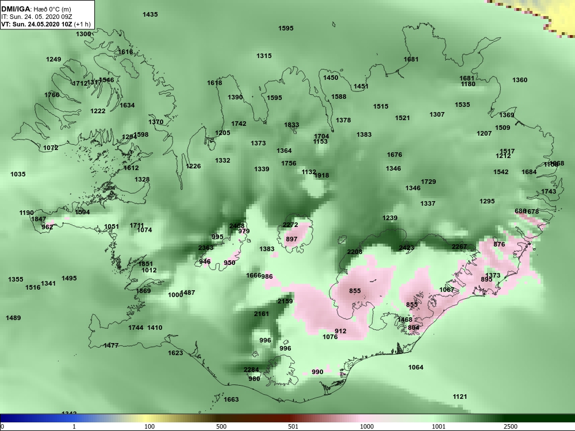Click the 1190 label on Snæfellsnes
Image resolution: width=575 pixels, height=431 pixels.
coord(26,213)
